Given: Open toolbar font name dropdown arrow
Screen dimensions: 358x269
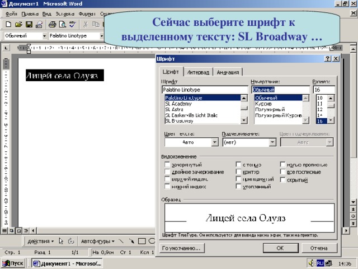Looking at the screenshot, I should pyautogui.click(x=102, y=36).
